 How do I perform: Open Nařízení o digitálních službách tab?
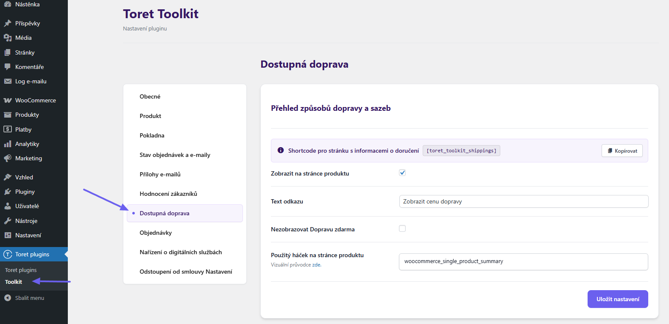[x=185, y=252]
